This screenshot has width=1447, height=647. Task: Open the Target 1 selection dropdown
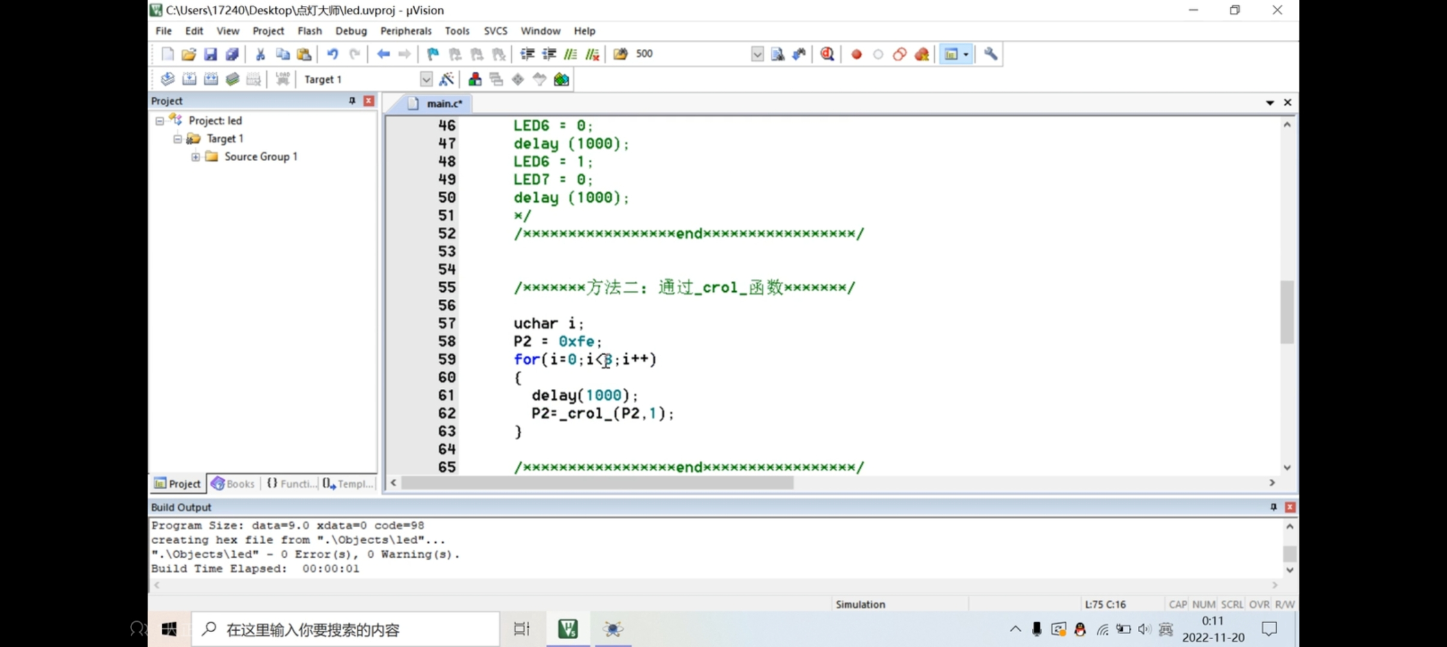[426, 79]
